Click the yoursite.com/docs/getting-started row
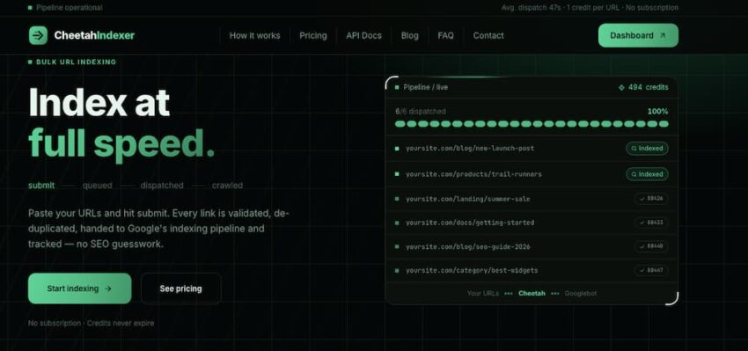Image resolution: width=748 pixels, height=351 pixels. [532, 223]
